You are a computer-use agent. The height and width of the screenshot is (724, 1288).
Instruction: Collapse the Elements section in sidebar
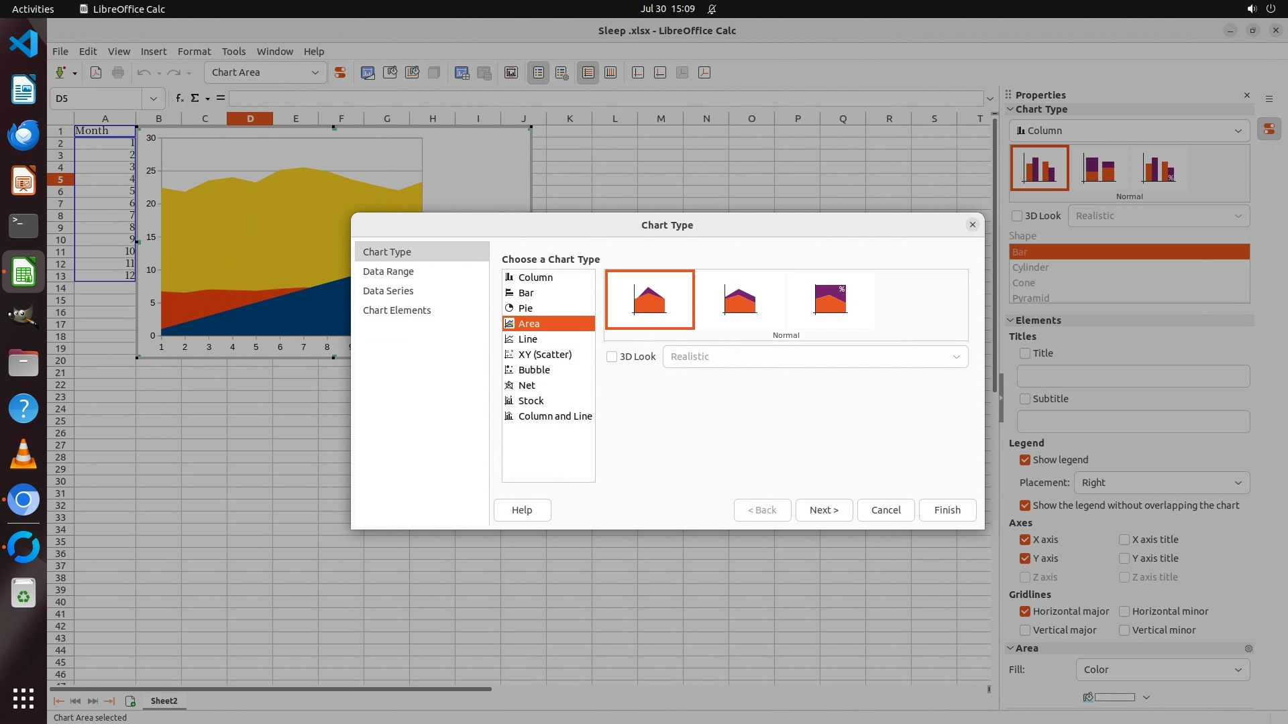click(x=1011, y=320)
